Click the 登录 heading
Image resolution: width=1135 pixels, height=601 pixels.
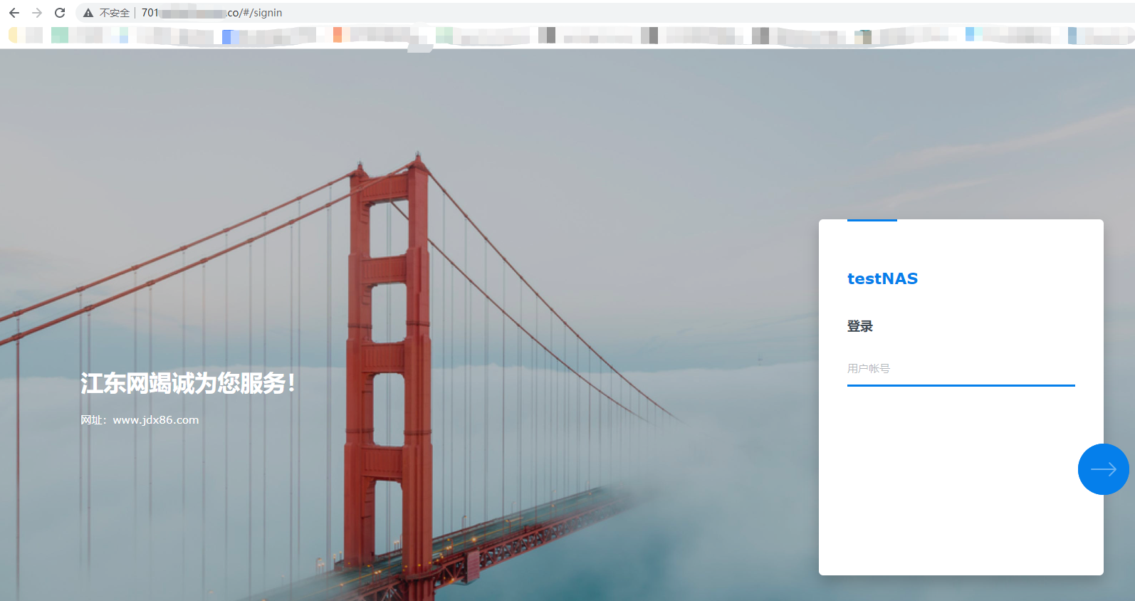tap(859, 326)
